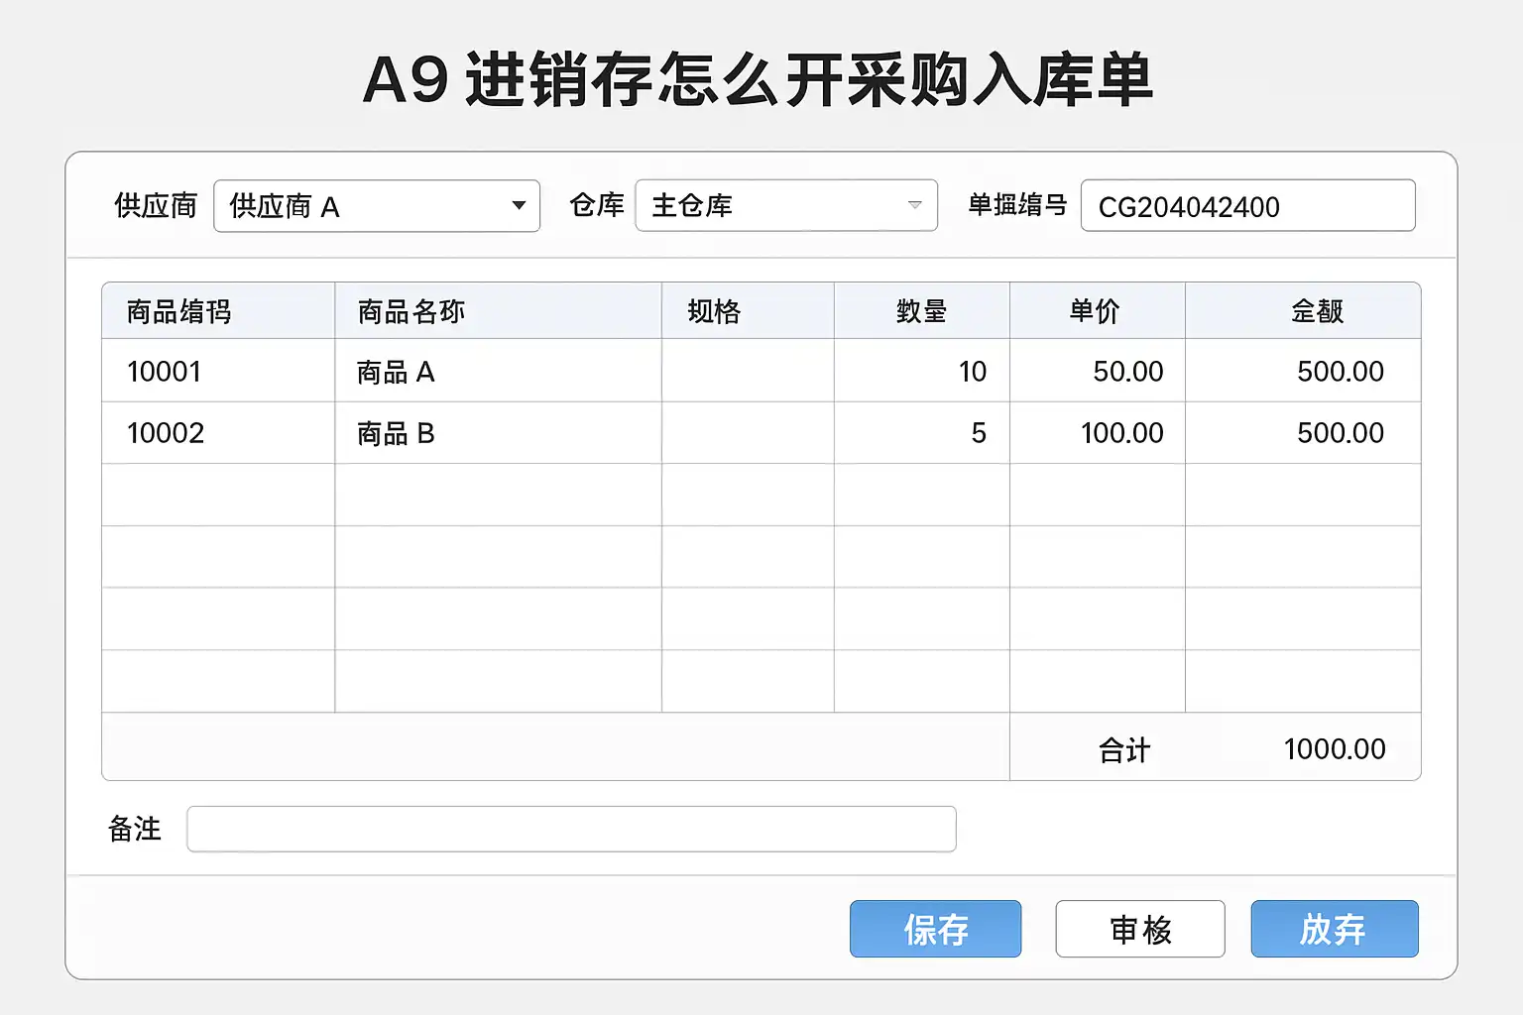Screen dimensions: 1523x1015
Task: Select quantity cell showing 10
Action: (x=921, y=372)
